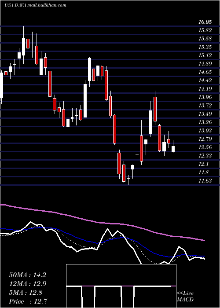
Task: Select the 13.49 price axis label
Action: point(205,114)
